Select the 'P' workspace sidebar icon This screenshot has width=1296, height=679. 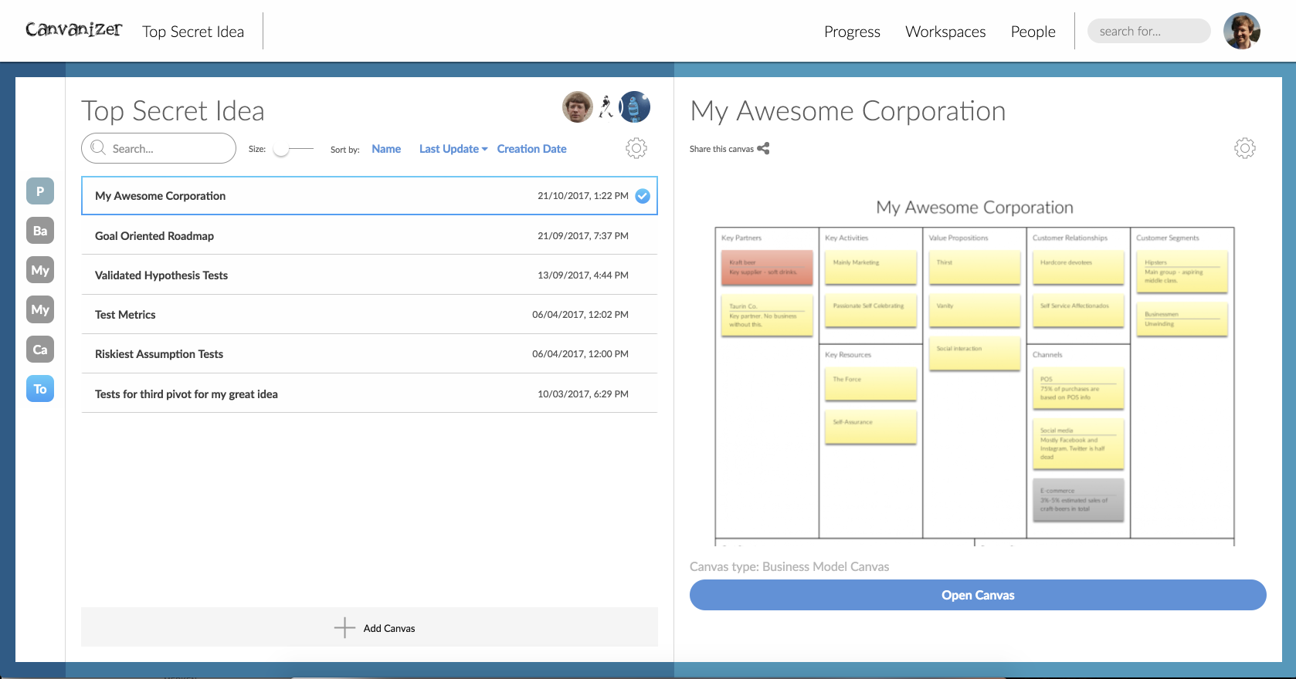coord(40,191)
